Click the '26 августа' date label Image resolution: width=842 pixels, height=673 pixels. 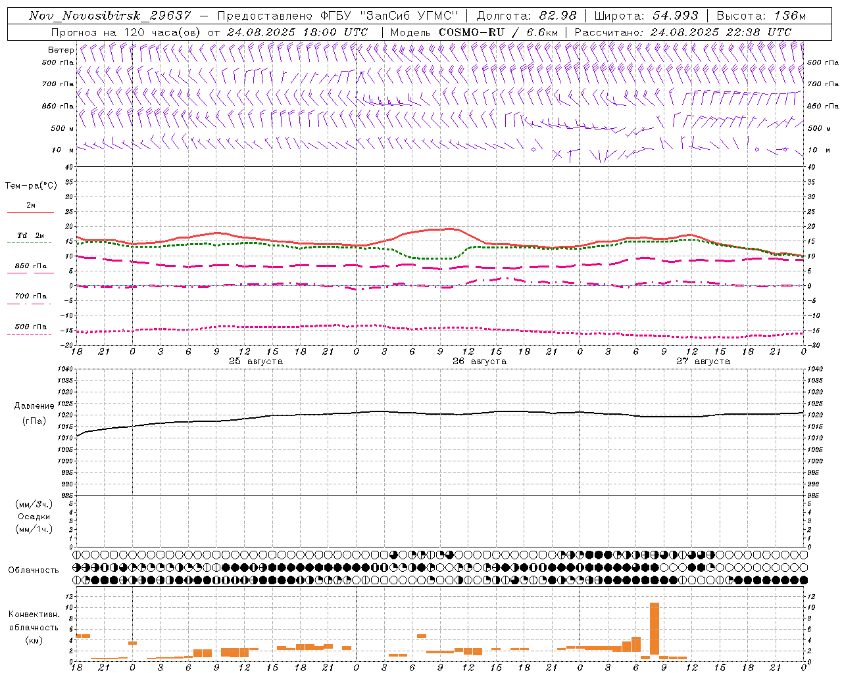pos(480,361)
